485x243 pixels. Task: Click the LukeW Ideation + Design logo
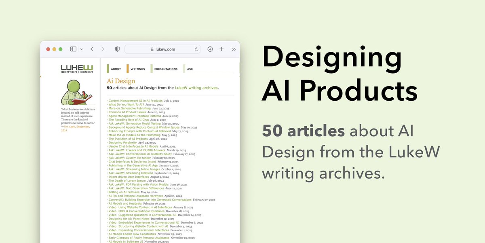(77, 69)
